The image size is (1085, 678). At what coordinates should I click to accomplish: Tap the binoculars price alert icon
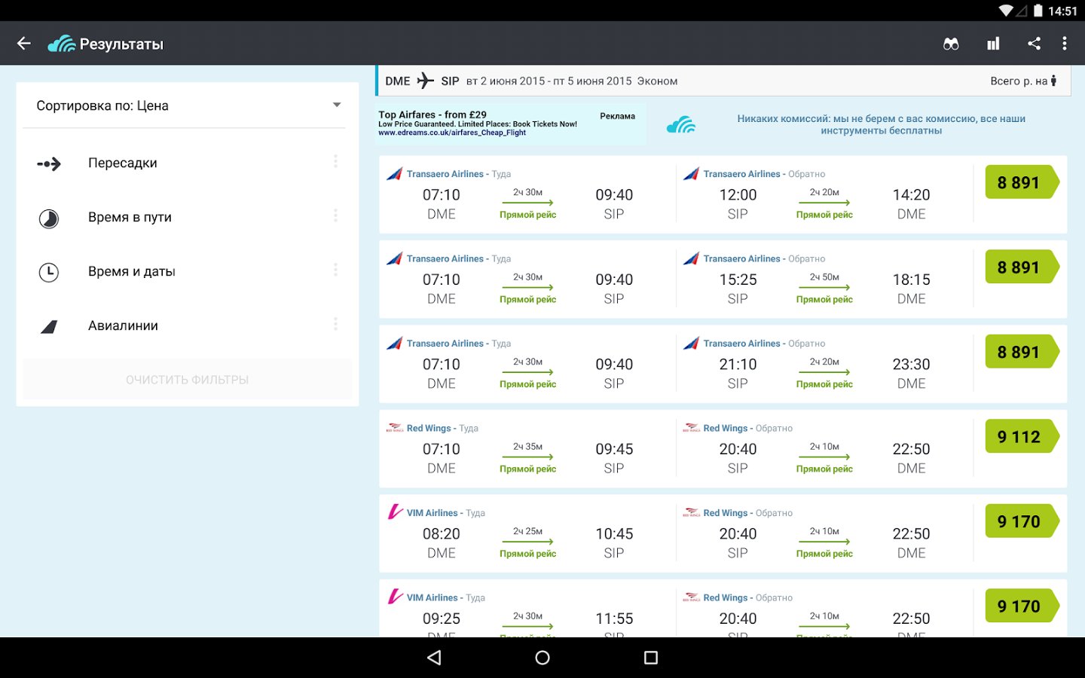pos(951,44)
